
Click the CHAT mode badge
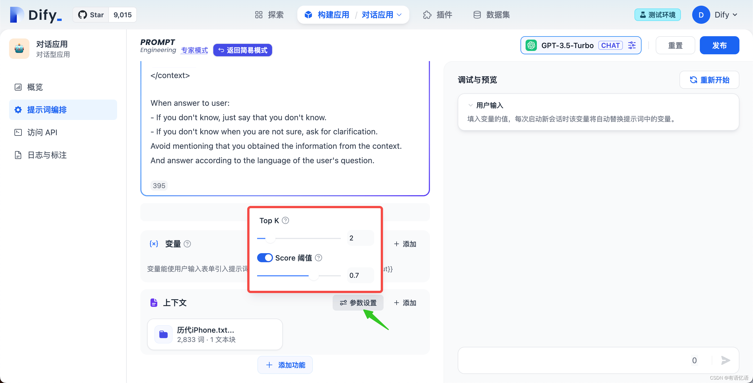pos(610,45)
